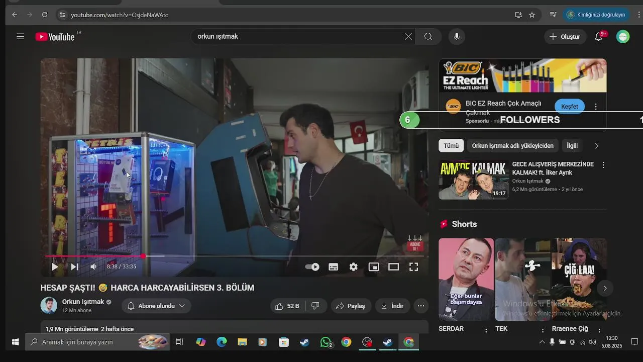
Task: Bookmark this page with the star
Action: 532,15
